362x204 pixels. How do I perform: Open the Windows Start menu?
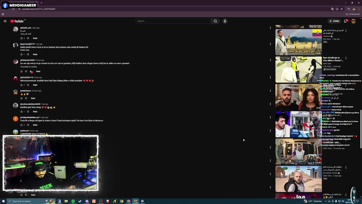point(3,201)
